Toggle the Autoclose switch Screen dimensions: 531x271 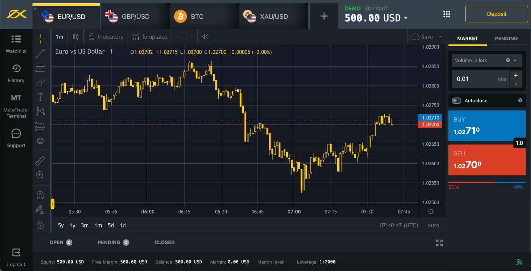[x=457, y=101]
